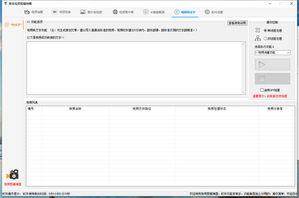The width and height of the screenshot is (299, 198).
Task: Select the 单线程处理 radio option
Action: [x=273, y=30]
